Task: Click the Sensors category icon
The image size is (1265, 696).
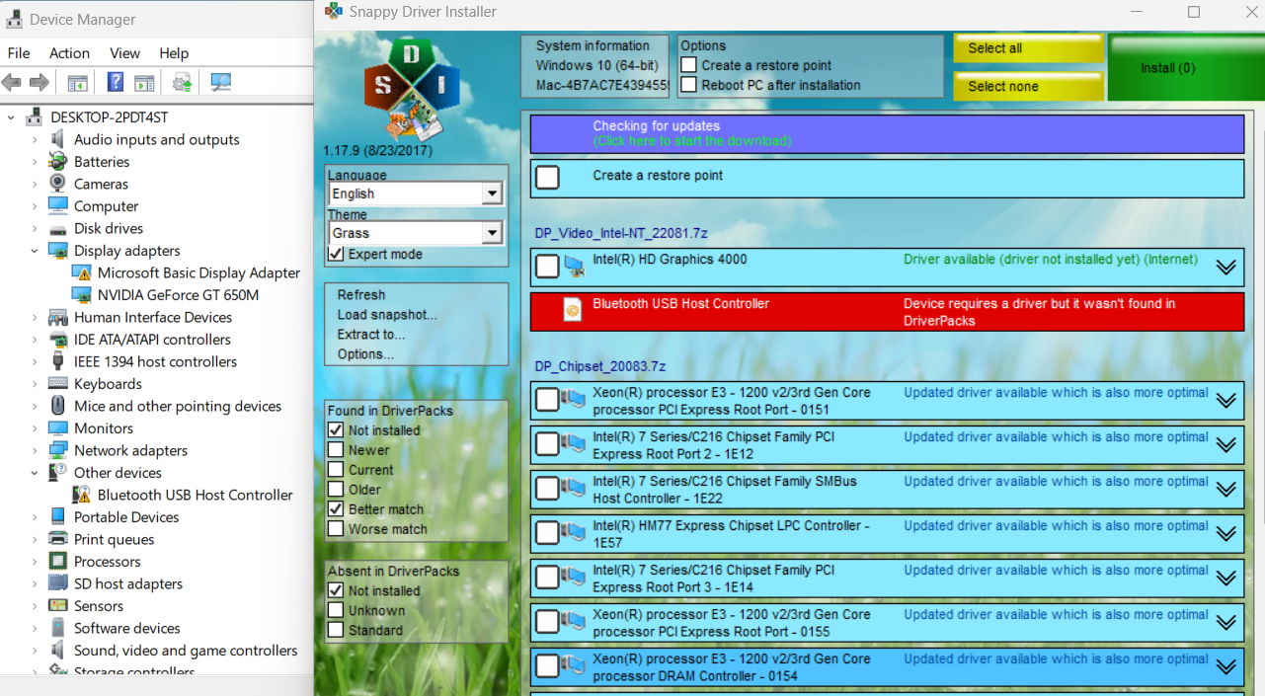Action: [x=57, y=606]
